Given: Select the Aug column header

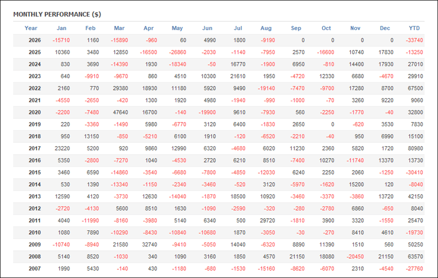Looking at the screenshot, I should pos(266,28).
